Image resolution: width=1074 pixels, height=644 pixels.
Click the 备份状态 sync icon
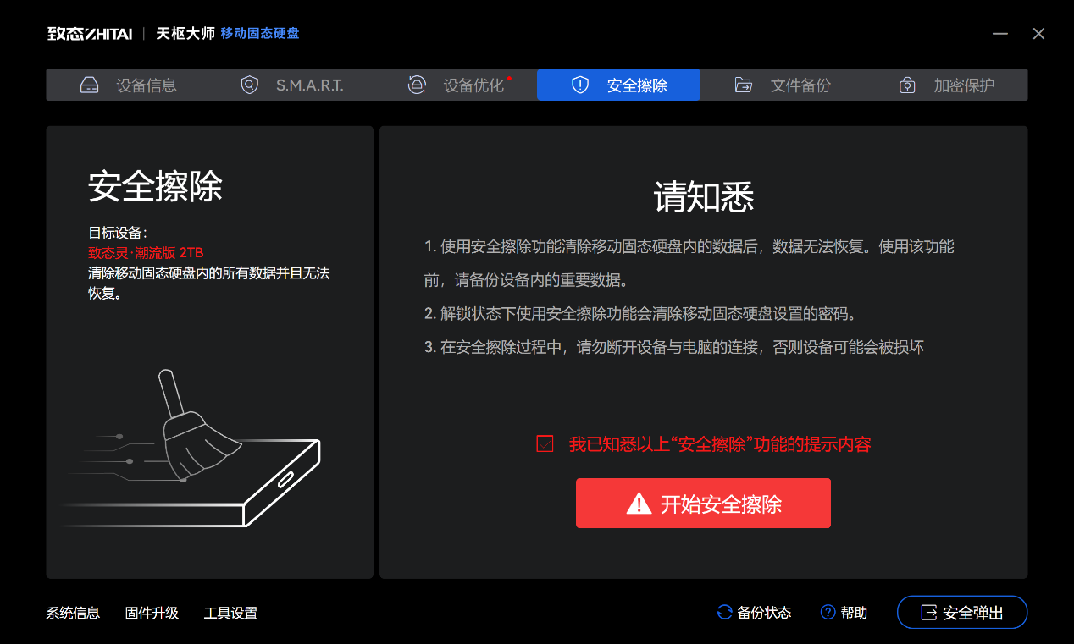(724, 613)
